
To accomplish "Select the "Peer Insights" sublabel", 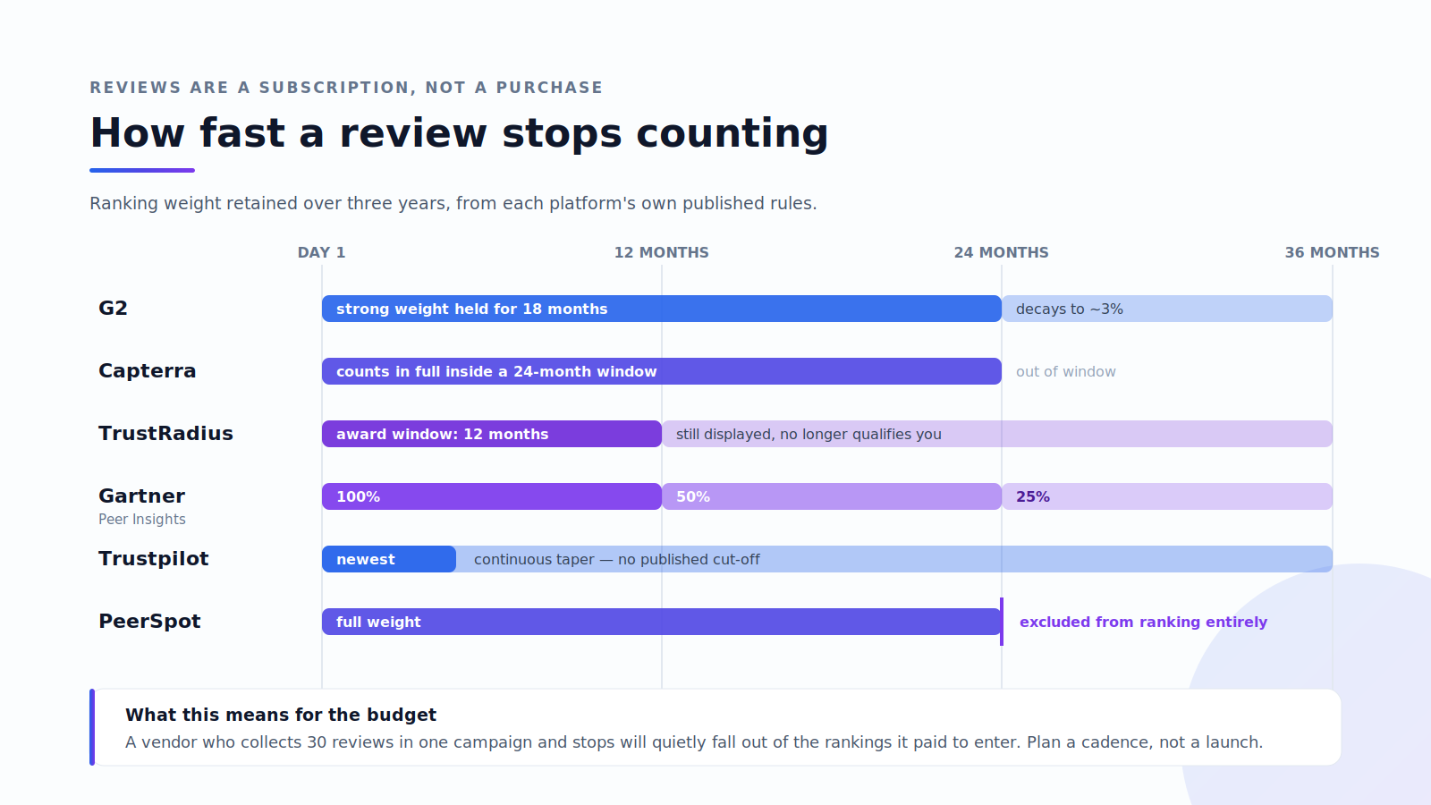I will [142, 520].
